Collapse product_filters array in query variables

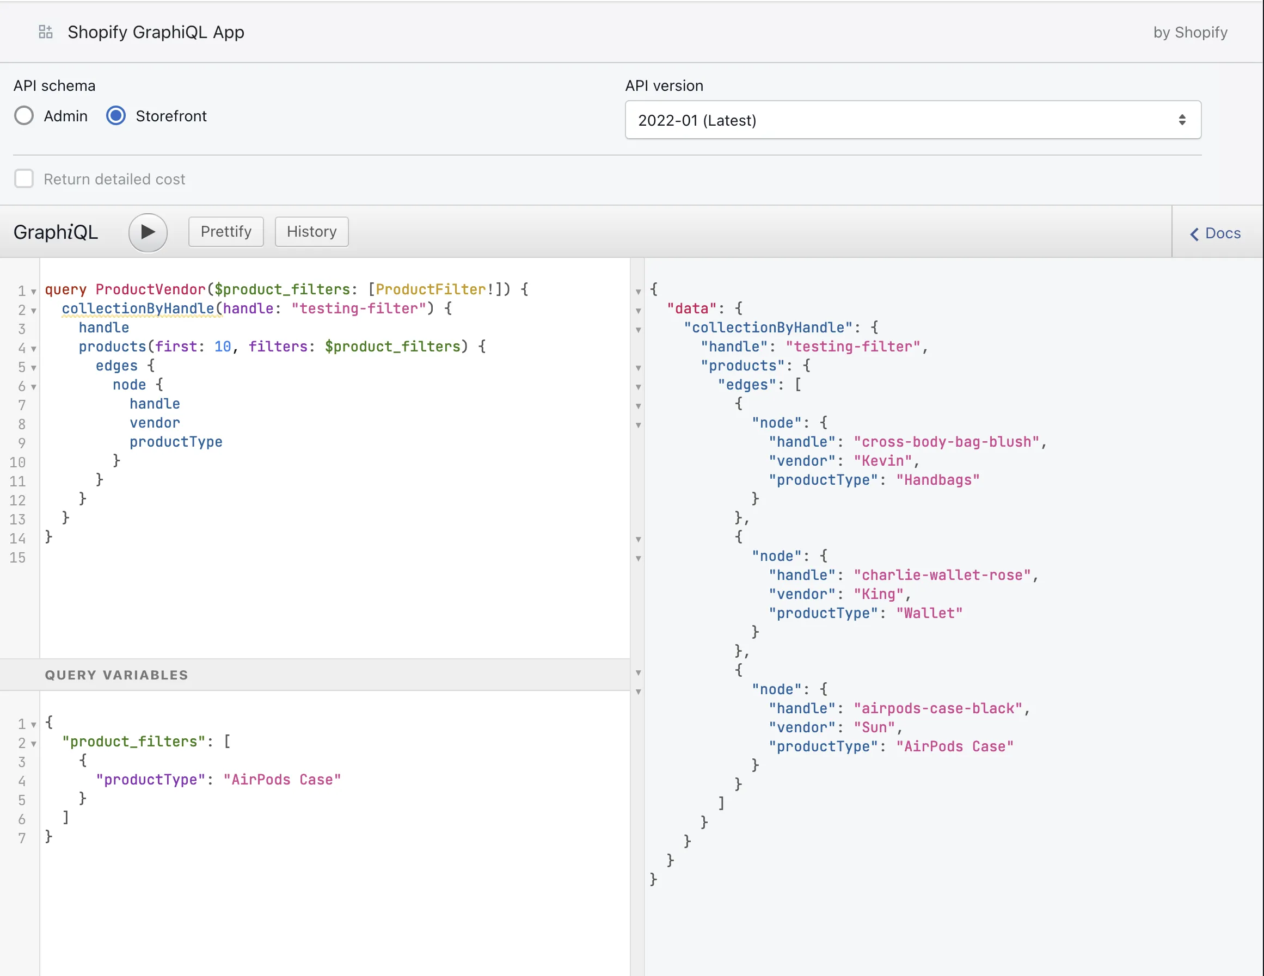pos(34,744)
